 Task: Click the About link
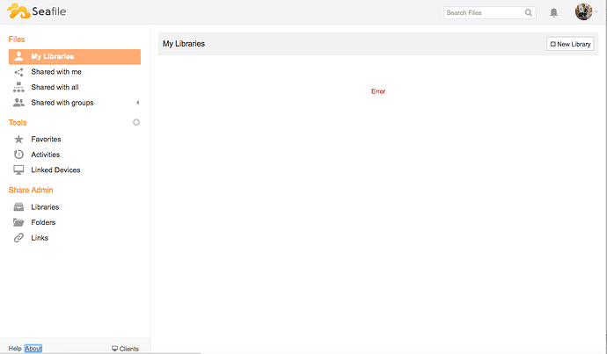33,349
